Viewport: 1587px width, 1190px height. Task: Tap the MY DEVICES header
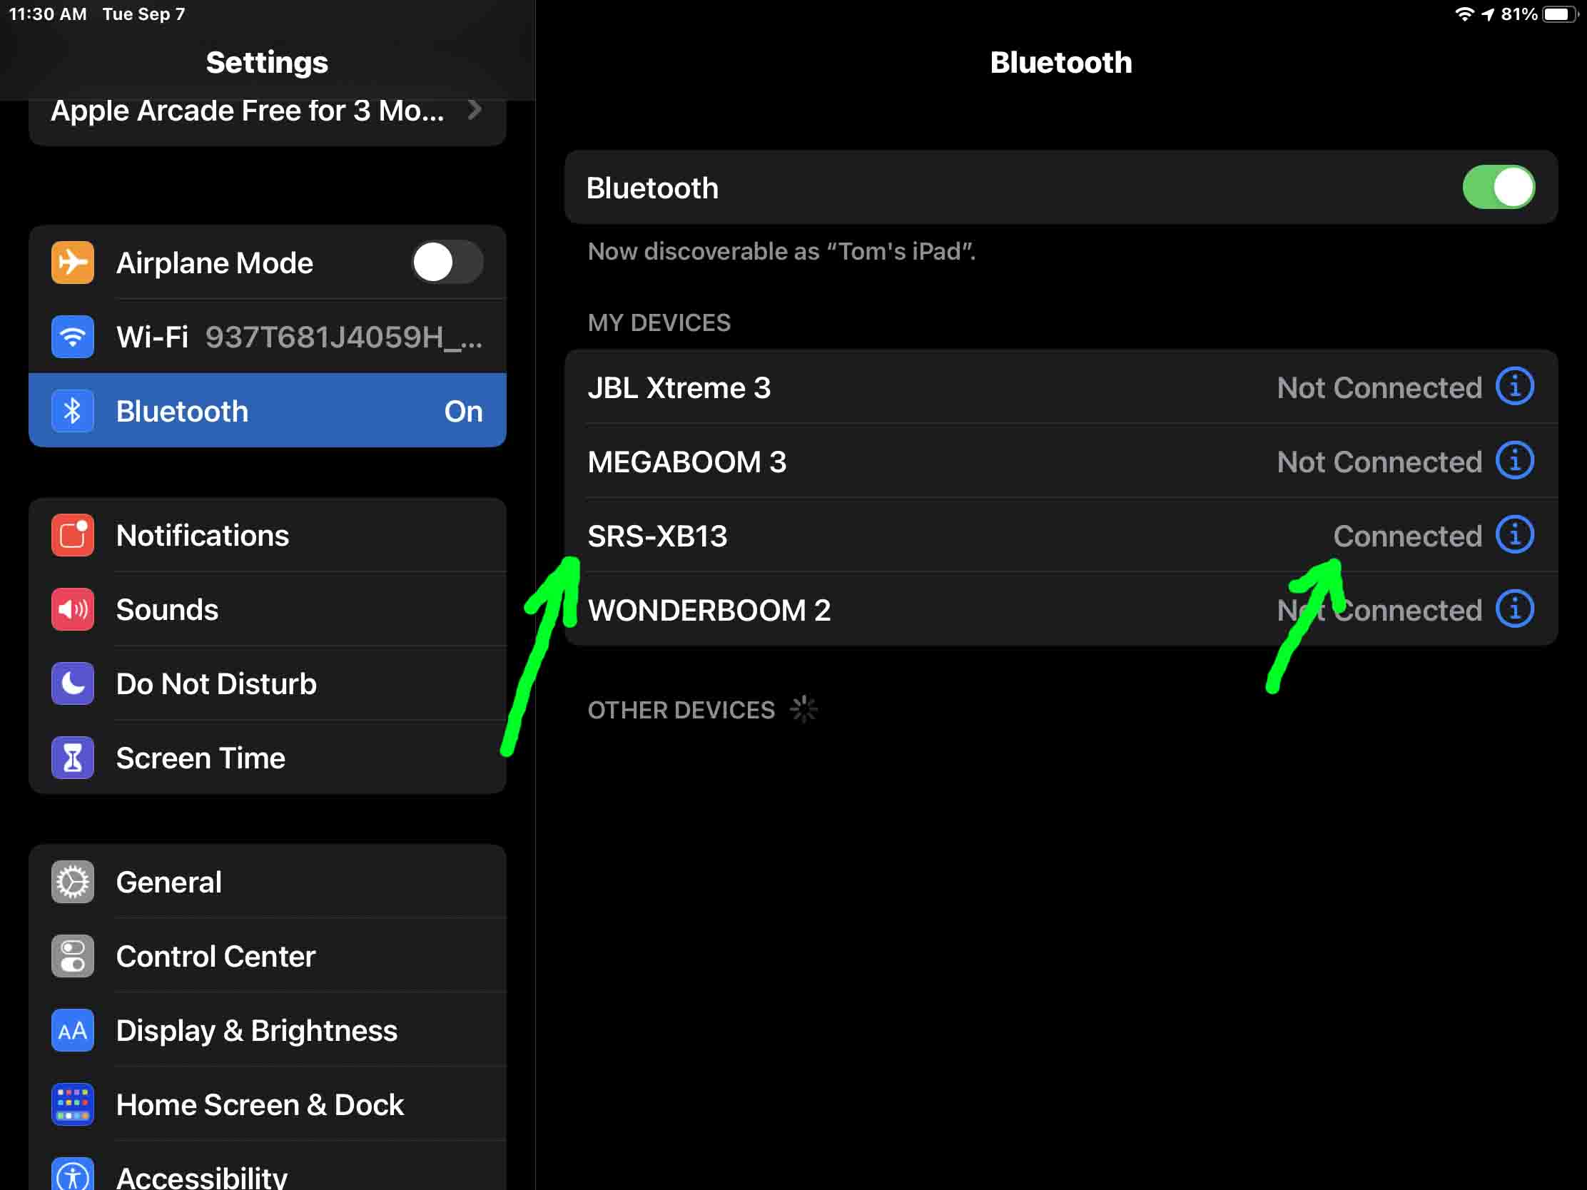(x=659, y=322)
